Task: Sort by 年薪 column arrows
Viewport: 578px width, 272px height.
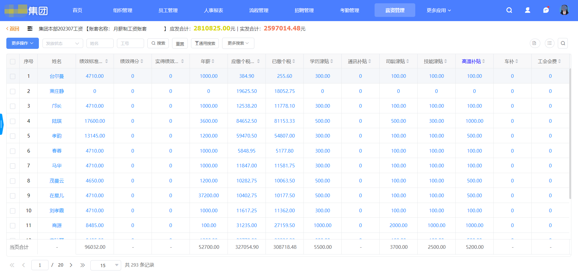Action: pos(213,61)
